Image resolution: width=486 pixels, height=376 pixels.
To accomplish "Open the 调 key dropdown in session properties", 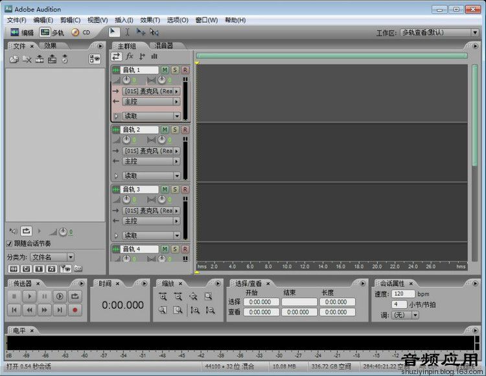I will point(405,315).
